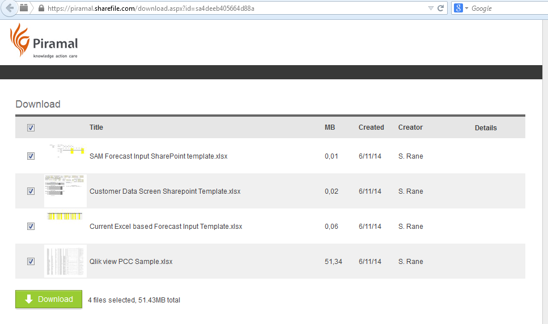Click the Piramal logo
The image size is (548, 324).
tap(44, 41)
